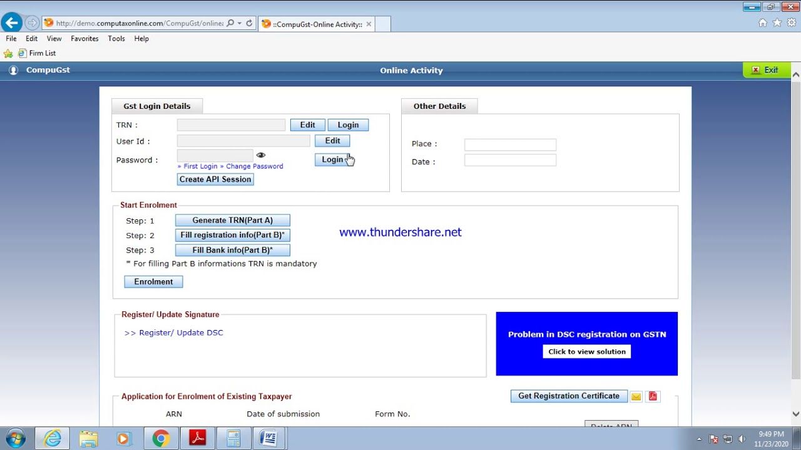This screenshot has height=450, width=801.
Task: Click inside the Place input field
Action: (510, 144)
